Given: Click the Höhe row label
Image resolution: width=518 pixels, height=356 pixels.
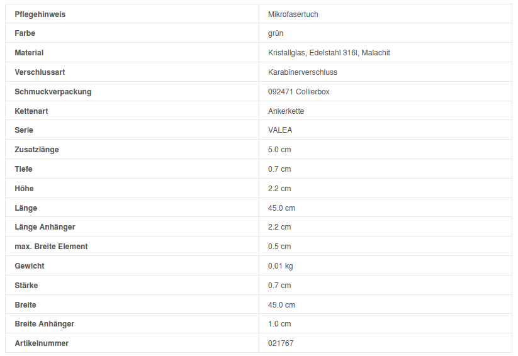Looking at the screenshot, I should click(25, 189).
